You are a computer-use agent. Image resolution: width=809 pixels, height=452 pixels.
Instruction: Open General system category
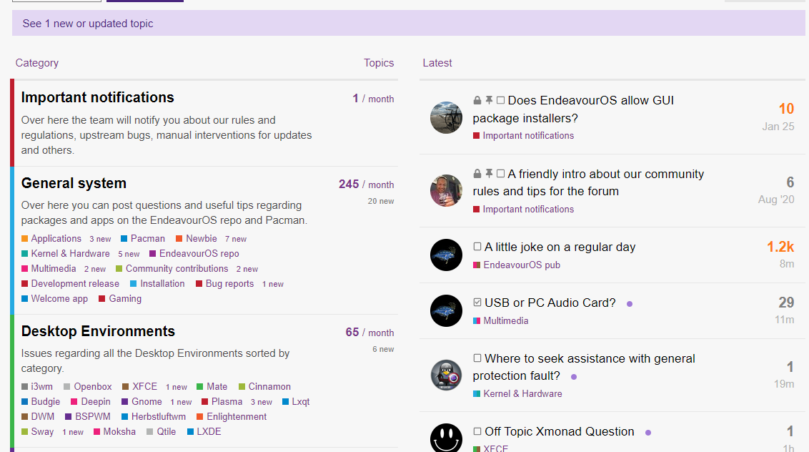coord(74,183)
